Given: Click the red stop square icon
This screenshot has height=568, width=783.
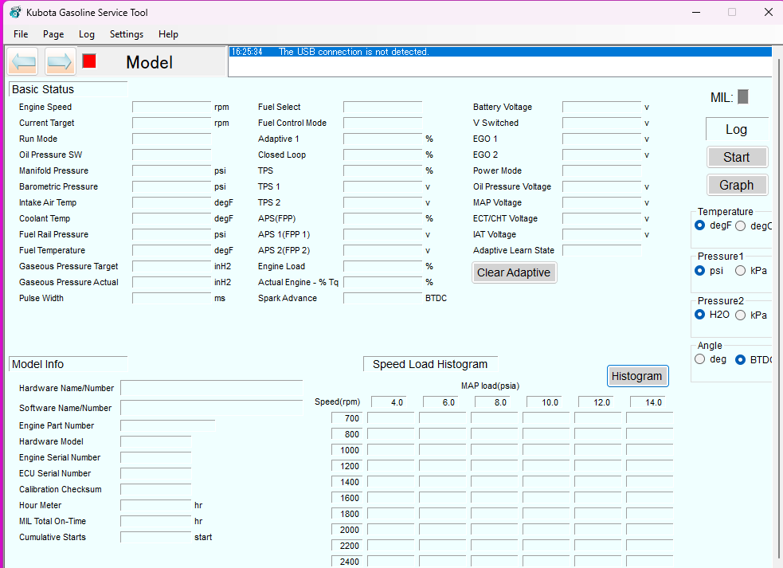Looking at the screenshot, I should [x=89, y=61].
